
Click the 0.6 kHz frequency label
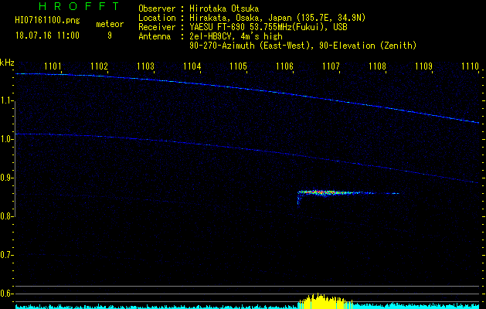pos(6,294)
